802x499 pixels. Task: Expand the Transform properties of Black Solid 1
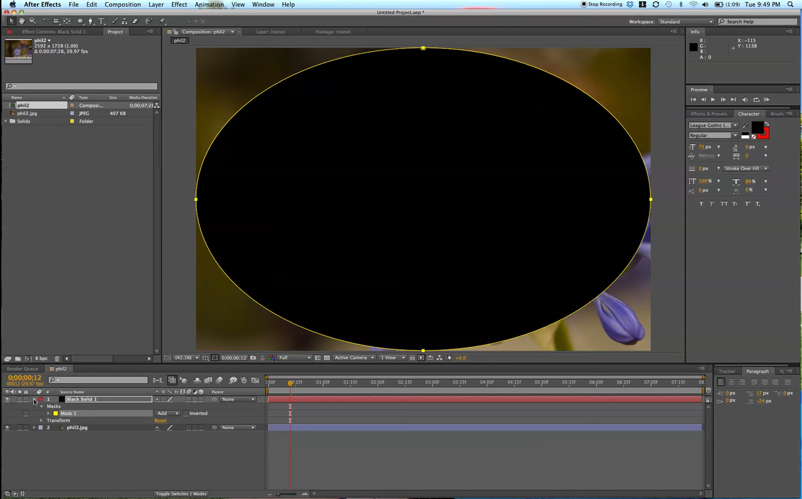click(41, 420)
